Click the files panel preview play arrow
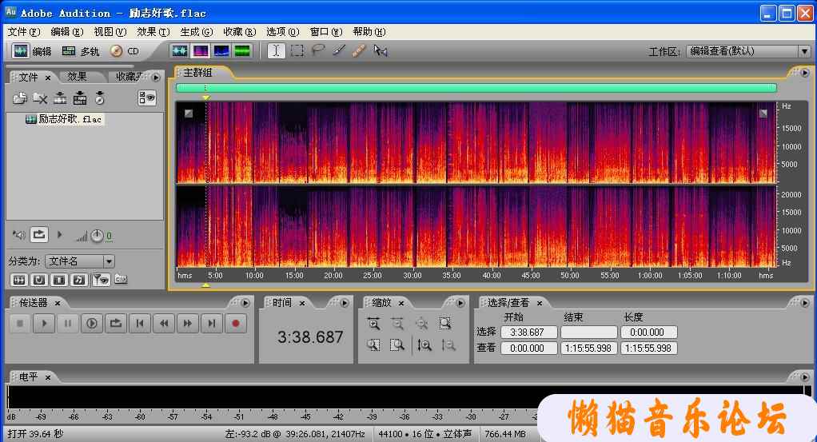Screen dimensions: 817x442 tap(59, 235)
